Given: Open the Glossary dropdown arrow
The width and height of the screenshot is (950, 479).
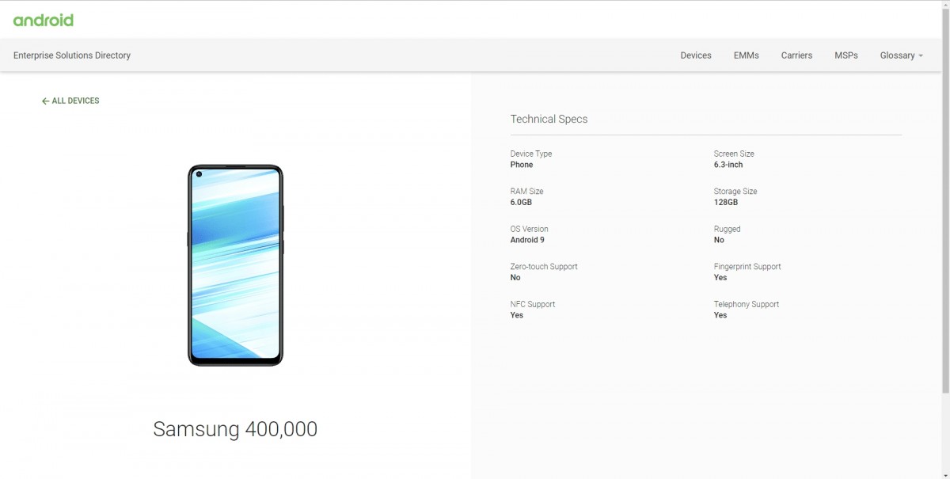Looking at the screenshot, I should [921, 55].
